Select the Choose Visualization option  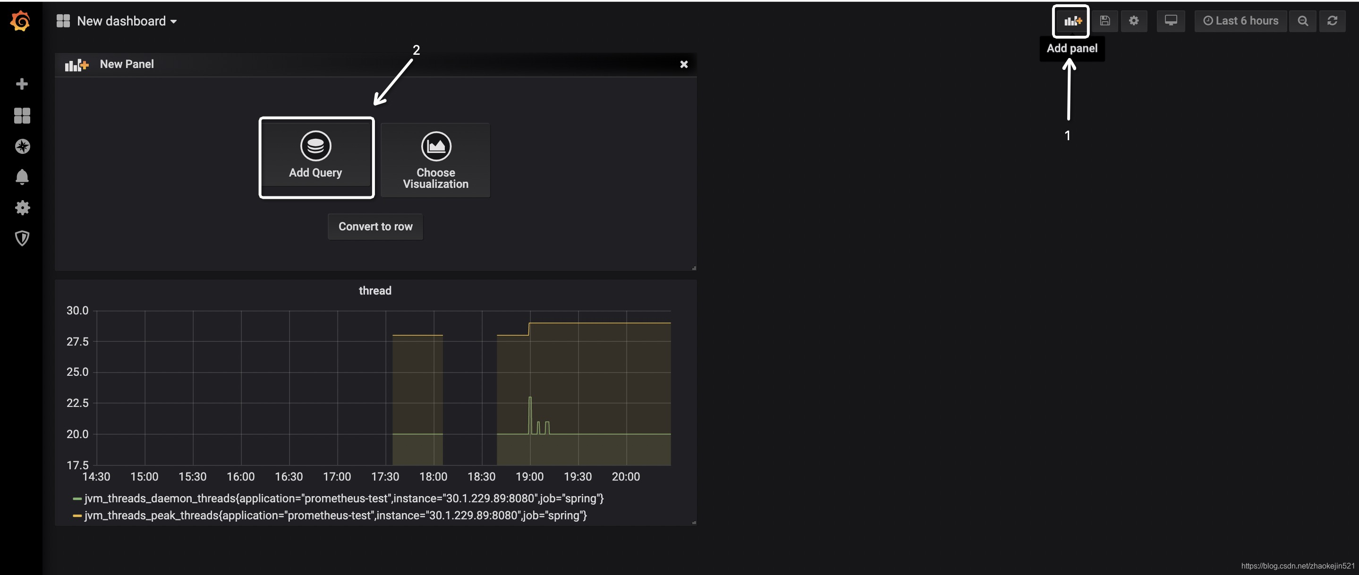click(435, 160)
